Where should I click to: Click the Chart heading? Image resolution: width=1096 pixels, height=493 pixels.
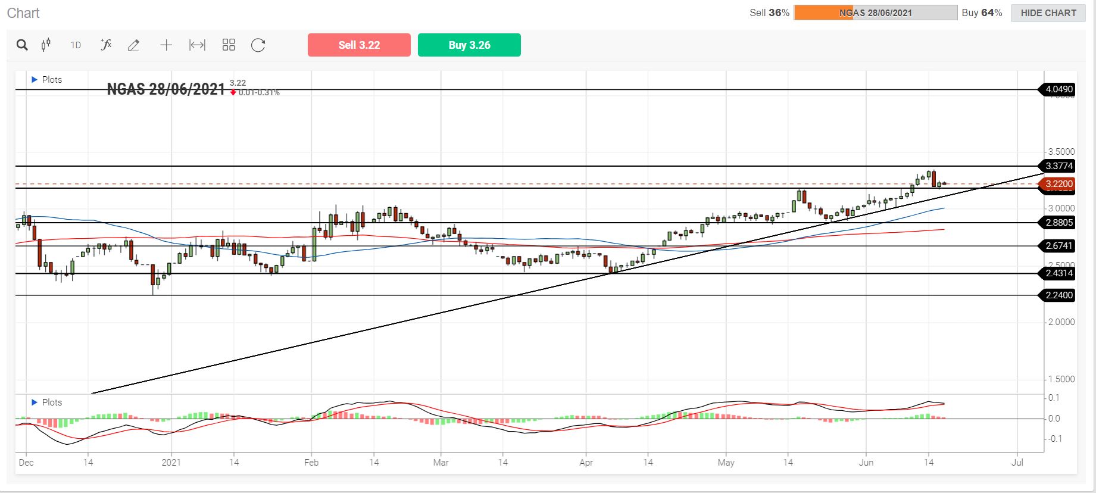23,13
